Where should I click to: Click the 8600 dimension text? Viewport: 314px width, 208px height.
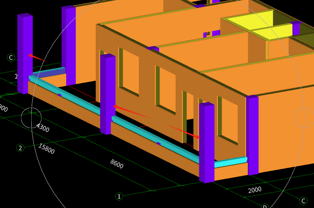[x=117, y=164]
